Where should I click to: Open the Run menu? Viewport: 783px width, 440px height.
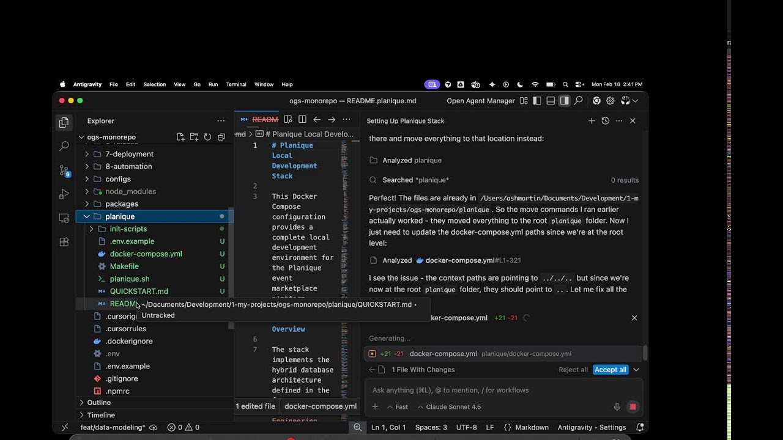point(213,84)
